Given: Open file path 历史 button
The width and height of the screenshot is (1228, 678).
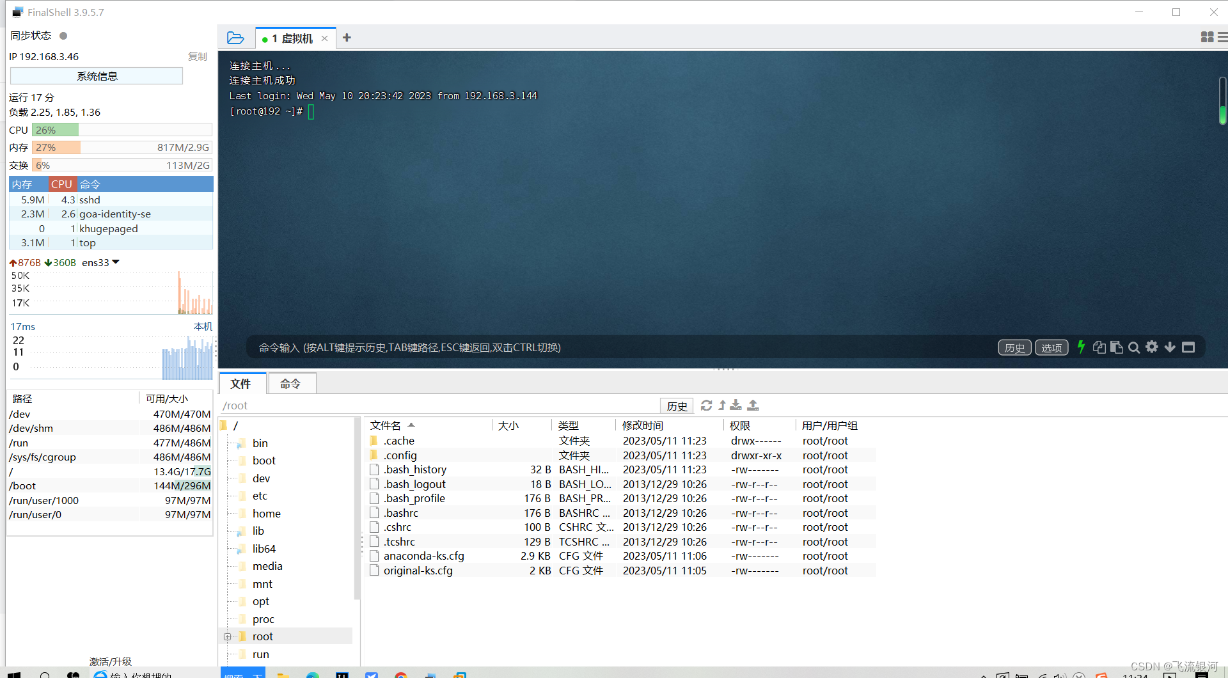Looking at the screenshot, I should 677,406.
